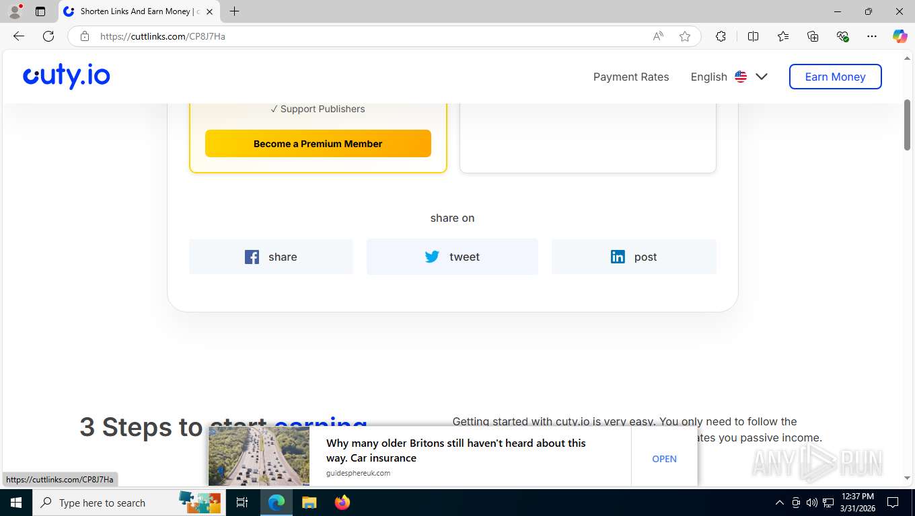View site info lock icon
Image resolution: width=915 pixels, height=516 pixels.
(85, 36)
